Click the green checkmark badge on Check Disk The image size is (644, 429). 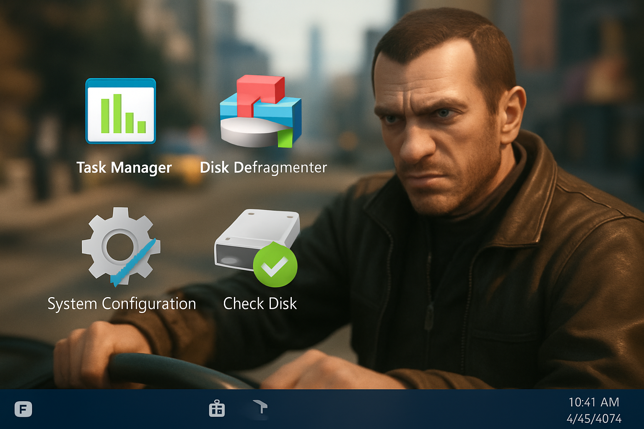pyautogui.click(x=275, y=266)
